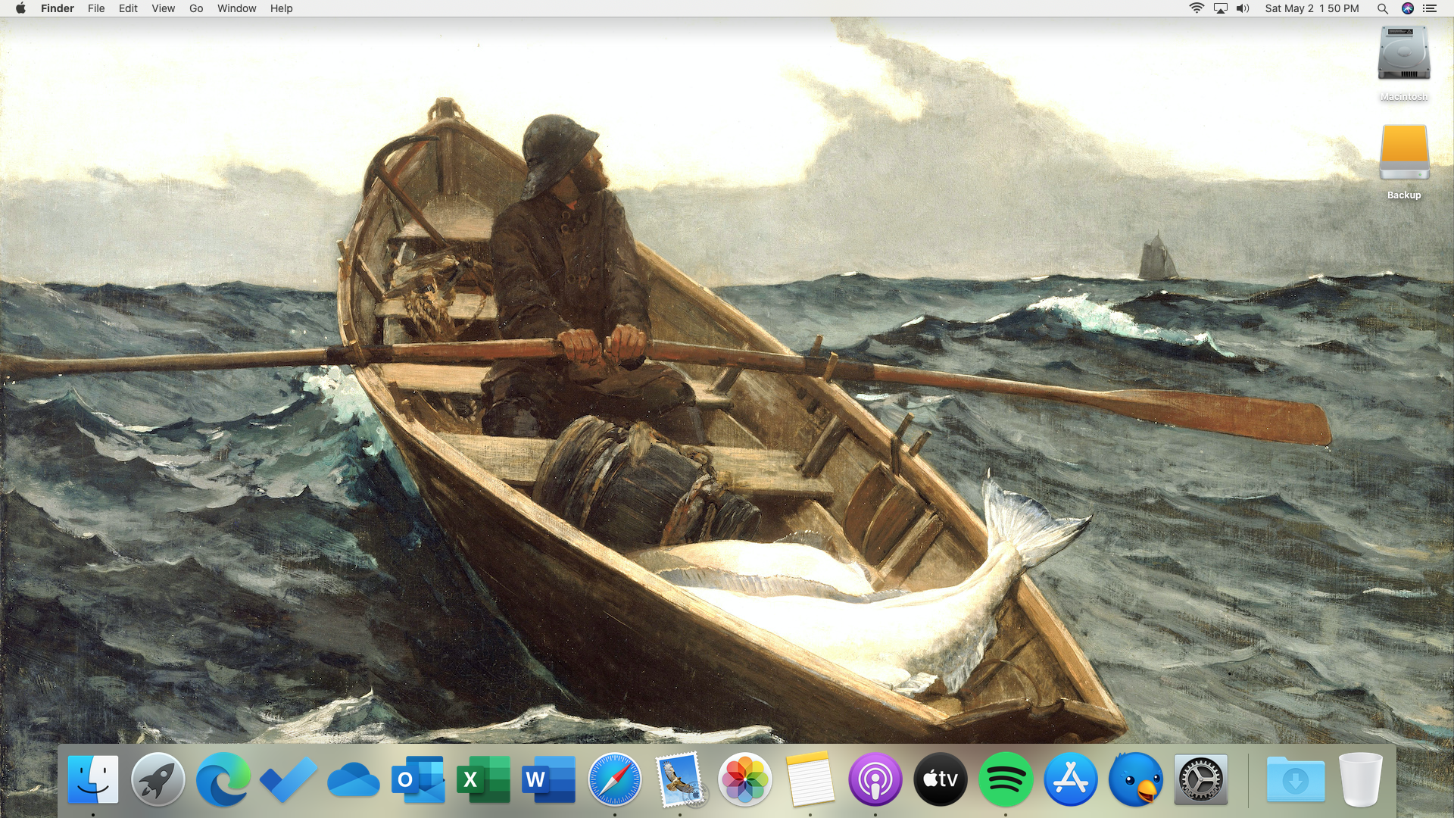Open Apple TV app in Dock

940,779
